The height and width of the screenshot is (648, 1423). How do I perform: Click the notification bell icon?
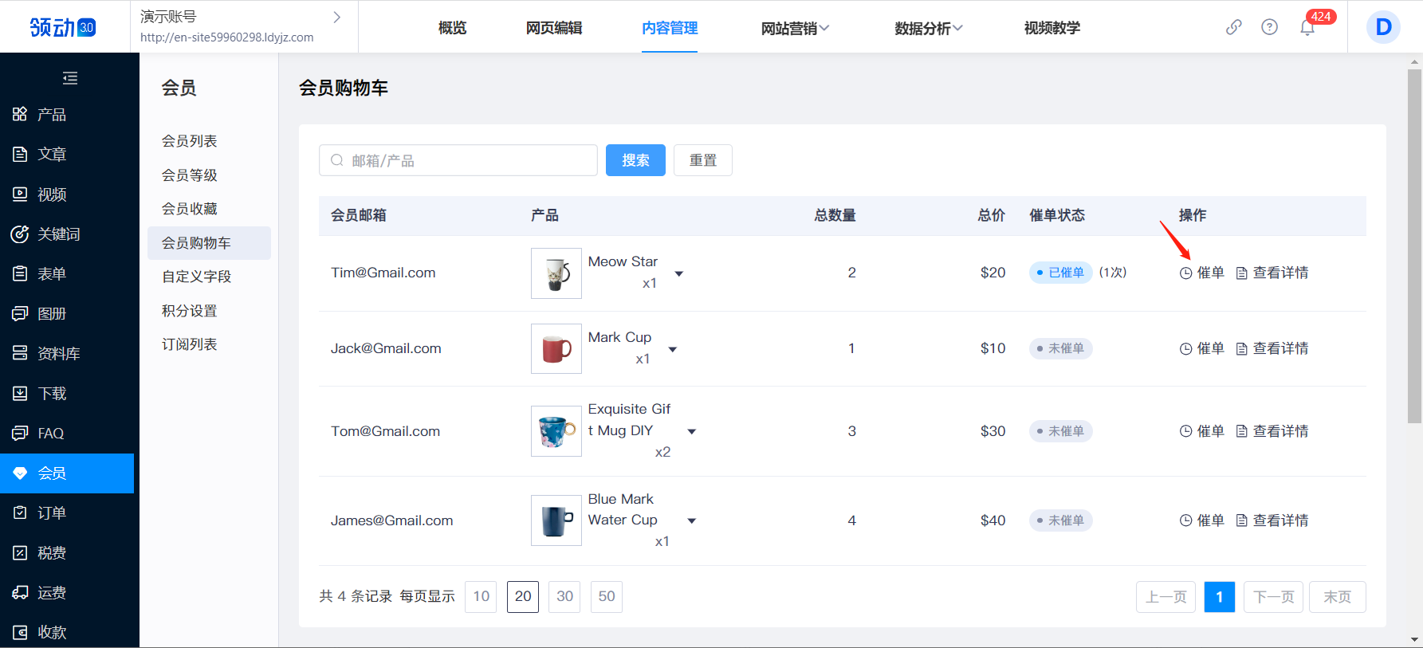[1307, 28]
